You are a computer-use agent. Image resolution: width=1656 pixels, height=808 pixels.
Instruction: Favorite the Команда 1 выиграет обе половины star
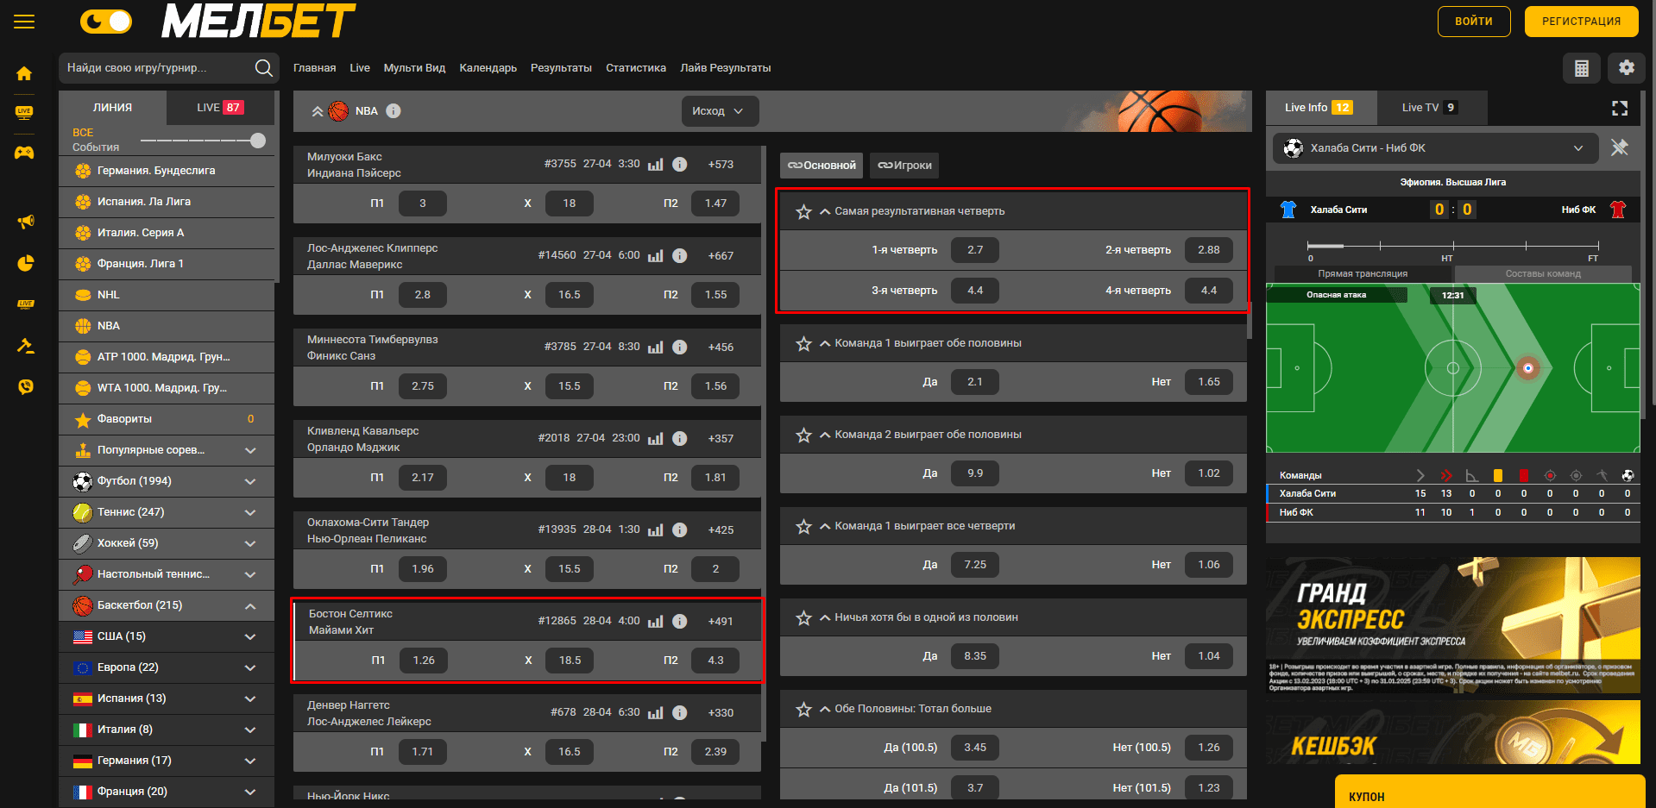(803, 343)
